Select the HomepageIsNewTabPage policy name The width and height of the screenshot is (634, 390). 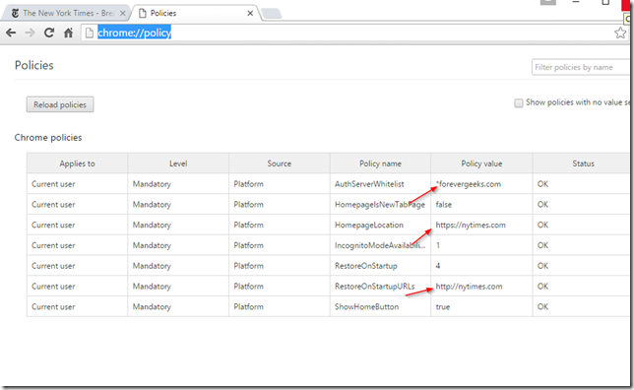coord(380,205)
